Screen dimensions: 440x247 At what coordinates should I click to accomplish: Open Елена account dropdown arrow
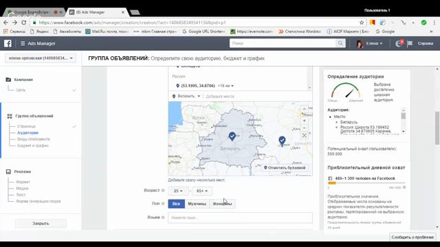pyautogui.click(x=381, y=43)
